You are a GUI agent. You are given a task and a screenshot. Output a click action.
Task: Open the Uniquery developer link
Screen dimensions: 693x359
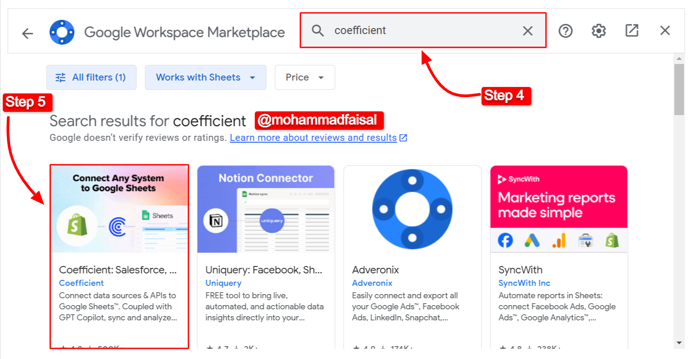point(223,283)
